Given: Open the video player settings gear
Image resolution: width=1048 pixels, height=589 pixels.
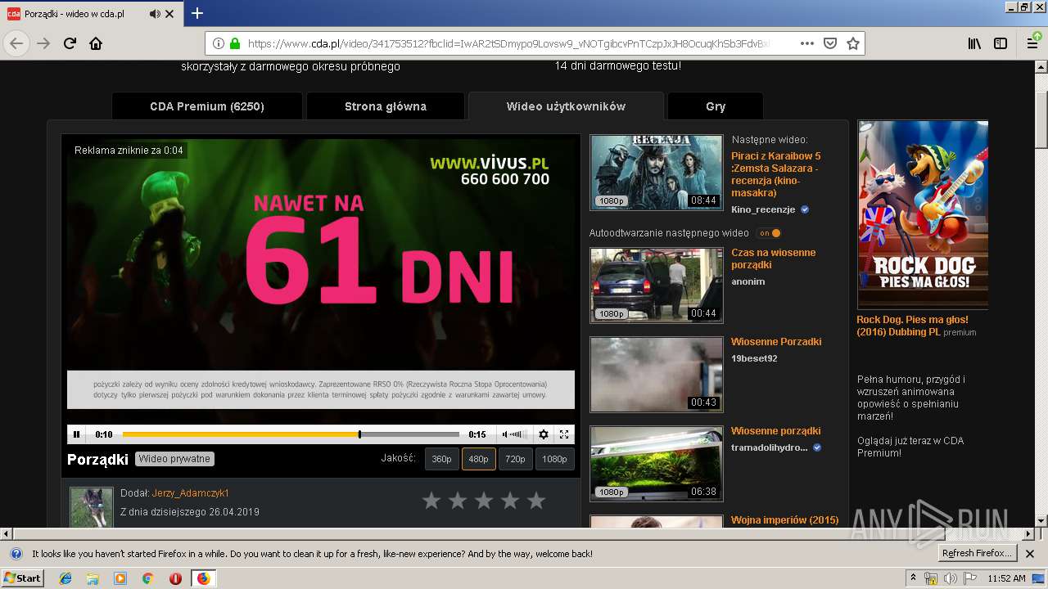Looking at the screenshot, I should coord(543,434).
